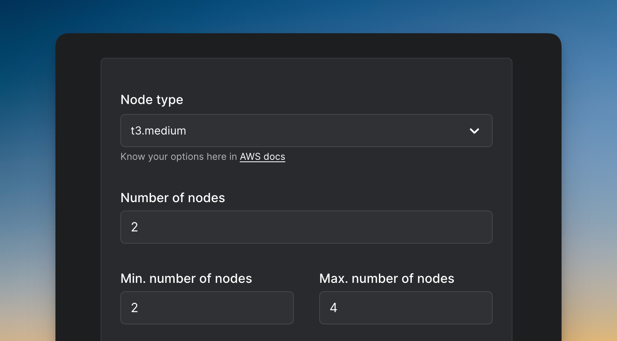Click the Max. number of nodes field
The width and height of the screenshot is (617, 341).
(406, 308)
